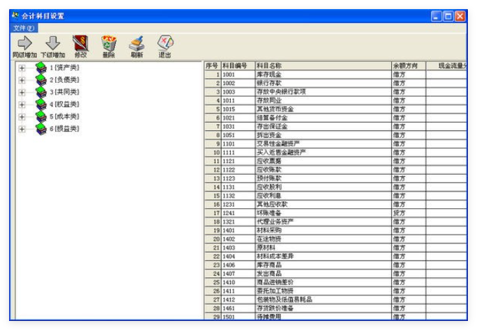Click the 下级增加 down-arrow toolbar icon
Viewport: 477px width, 330px height.
[x=53, y=42]
